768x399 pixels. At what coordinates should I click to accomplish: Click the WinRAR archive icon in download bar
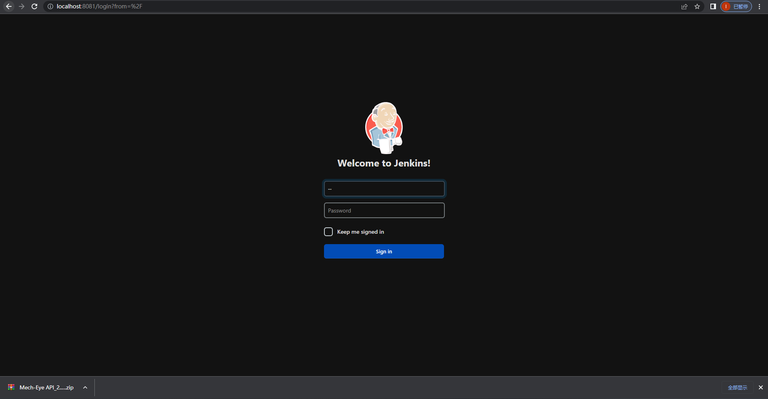(x=11, y=387)
